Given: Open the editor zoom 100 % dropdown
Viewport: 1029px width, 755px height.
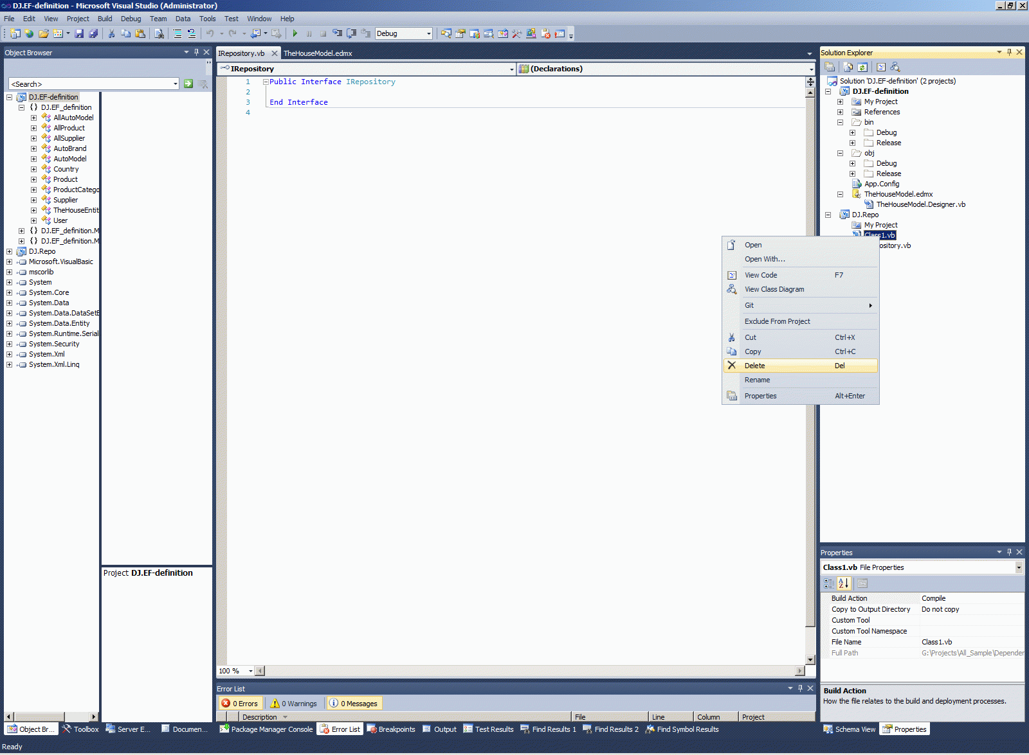Looking at the screenshot, I should click(x=251, y=671).
